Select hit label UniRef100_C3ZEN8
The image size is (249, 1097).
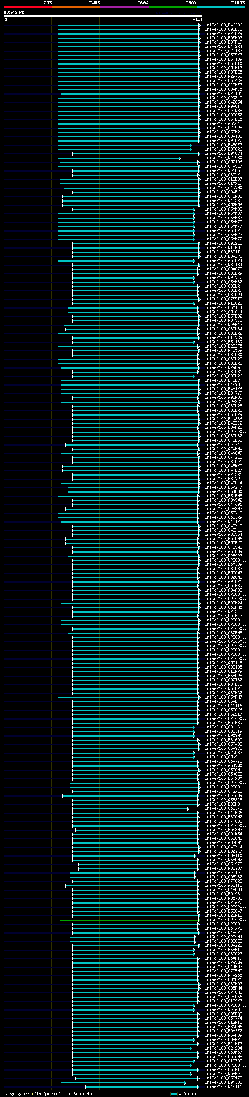point(223,633)
